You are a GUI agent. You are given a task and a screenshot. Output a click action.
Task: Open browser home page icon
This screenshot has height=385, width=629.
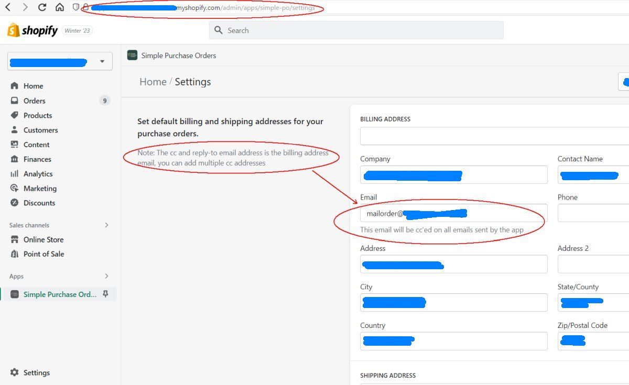point(60,7)
